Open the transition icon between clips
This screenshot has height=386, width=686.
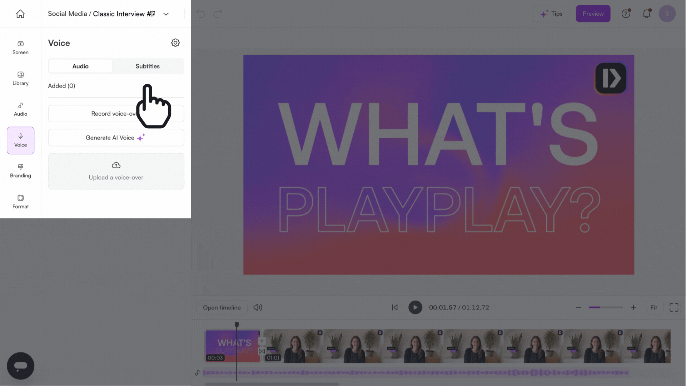click(x=262, y=351)
